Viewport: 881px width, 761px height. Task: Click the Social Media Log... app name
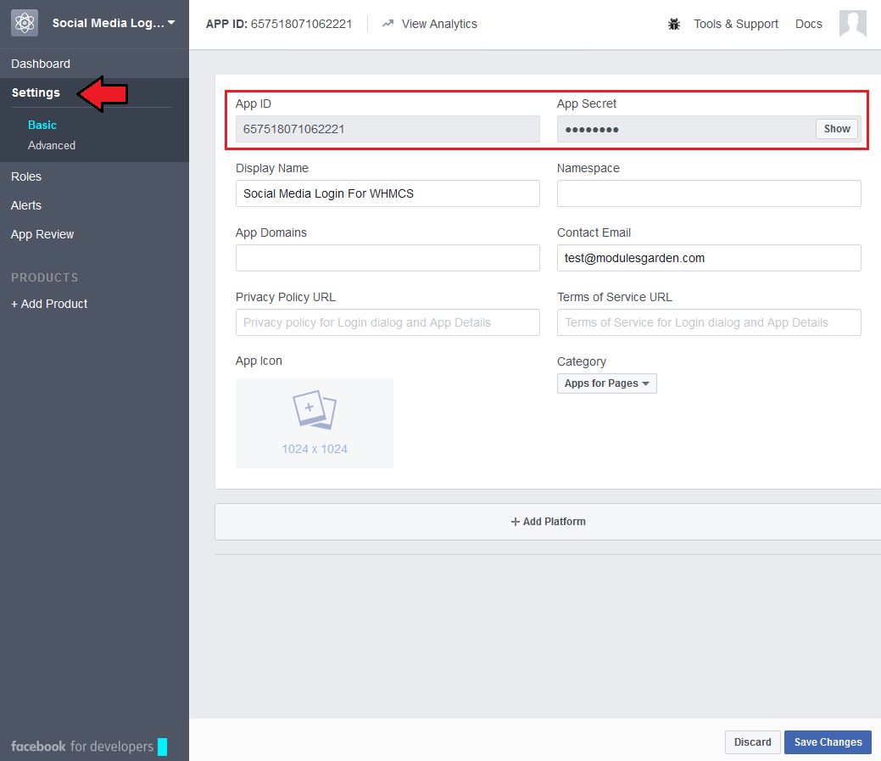tap(108, 23)
